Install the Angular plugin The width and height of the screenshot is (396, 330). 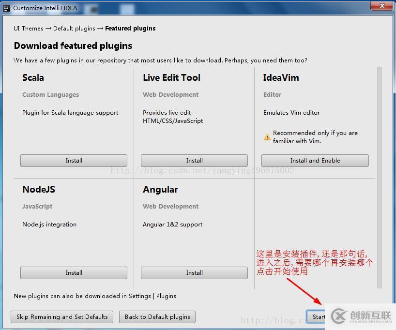pos(194,273)
